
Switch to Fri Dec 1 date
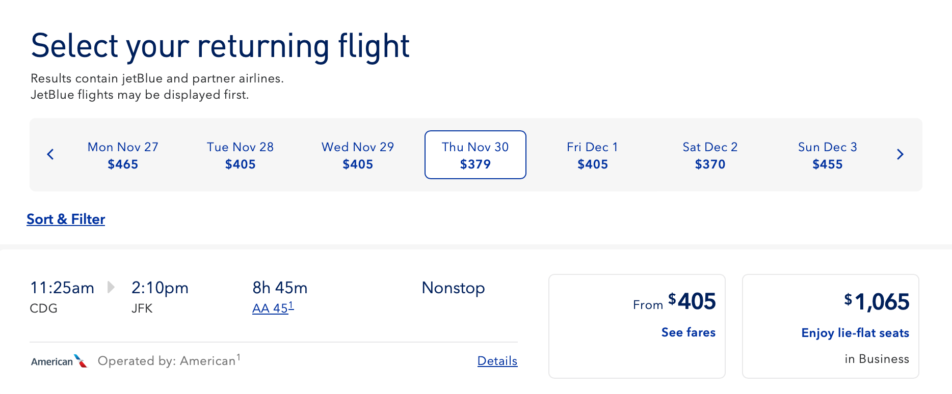592,155
